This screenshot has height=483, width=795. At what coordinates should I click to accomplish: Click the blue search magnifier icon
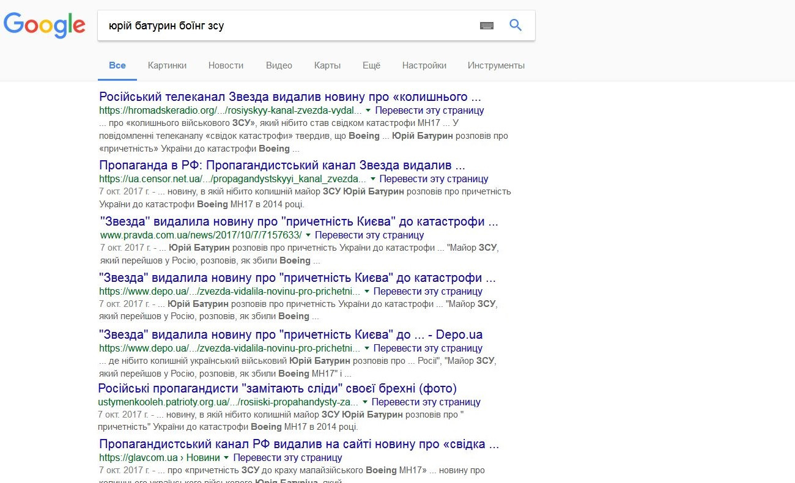[516, 25]
